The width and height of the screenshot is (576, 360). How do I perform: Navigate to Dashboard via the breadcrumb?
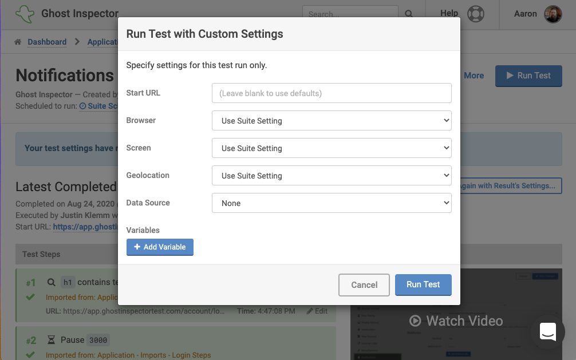47,42
